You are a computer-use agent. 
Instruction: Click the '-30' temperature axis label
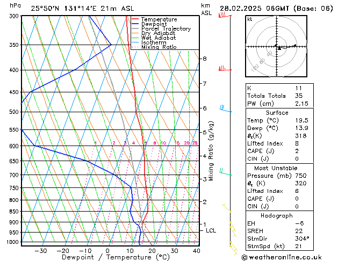pyautogui.click(x=41, y=251)
